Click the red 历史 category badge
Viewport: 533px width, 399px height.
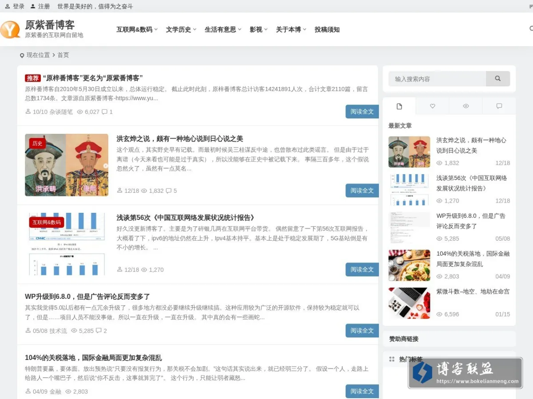tap(37, 143)
